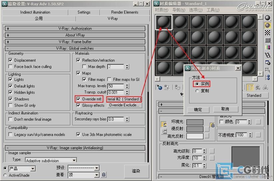The image size is (274, 181).
Task: Open the Material/Map Navigator icon
Action: pos(267,77)
